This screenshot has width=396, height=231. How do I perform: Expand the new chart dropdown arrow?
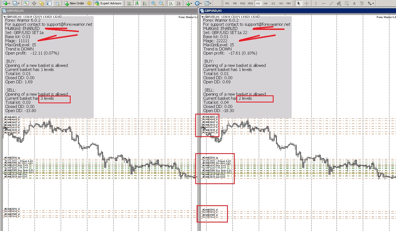point(9,3)
